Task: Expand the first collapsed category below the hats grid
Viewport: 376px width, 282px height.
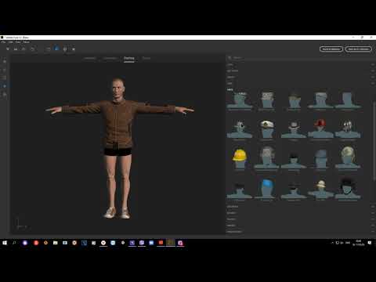Action: (301, 207)
